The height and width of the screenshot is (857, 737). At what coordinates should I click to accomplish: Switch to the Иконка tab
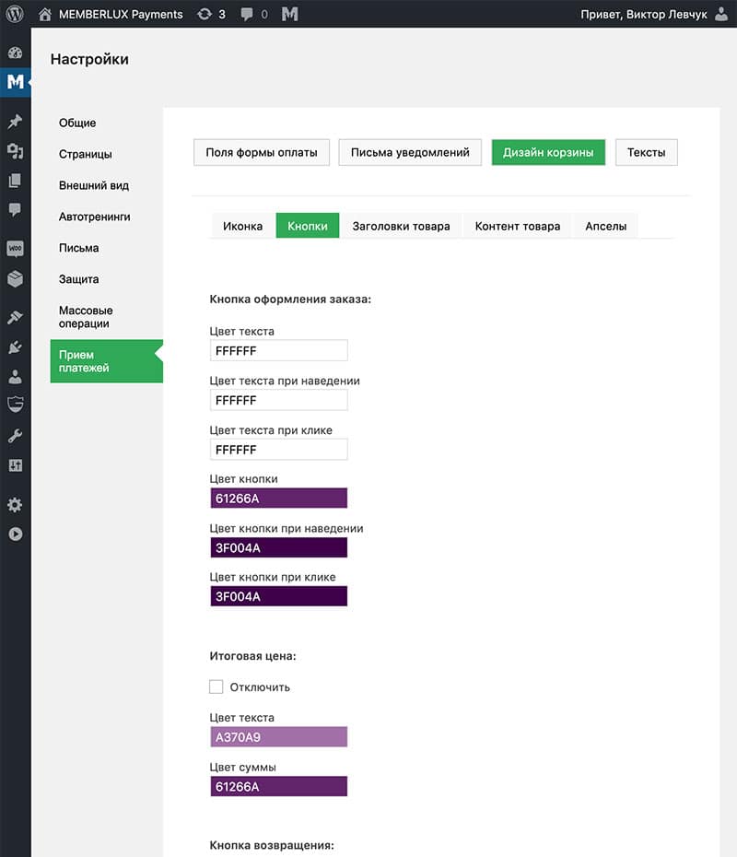point(242,226)
